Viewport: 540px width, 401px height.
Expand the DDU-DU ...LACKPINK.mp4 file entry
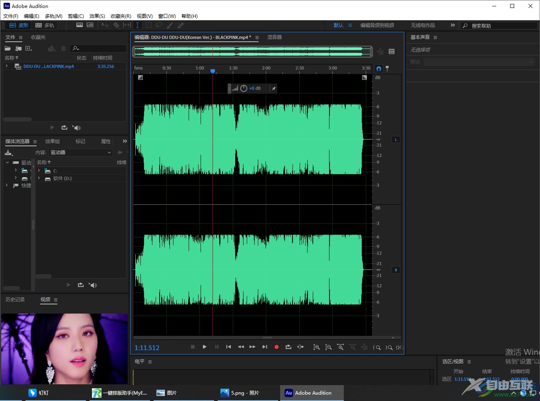click(x=7, y=66)
